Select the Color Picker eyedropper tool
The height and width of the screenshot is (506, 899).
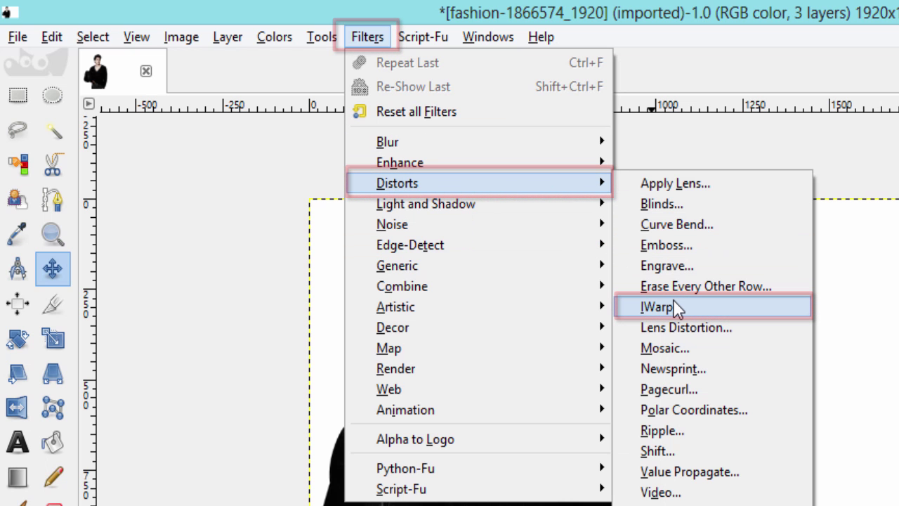tap(18, 234)
